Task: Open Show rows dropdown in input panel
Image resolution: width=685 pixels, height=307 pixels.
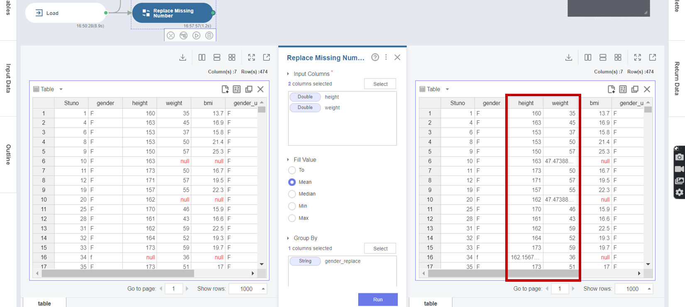Action: point(248,289)
